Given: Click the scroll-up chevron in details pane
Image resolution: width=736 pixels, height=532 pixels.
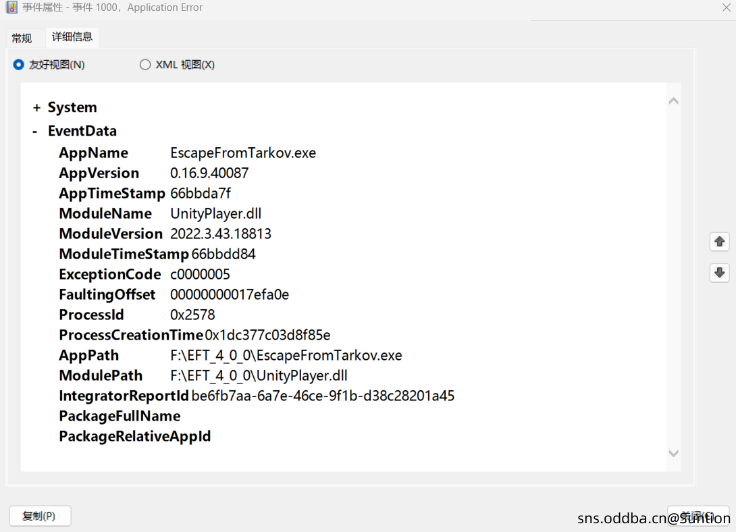Looking at the screenshot, I should (x=673, y=101).
